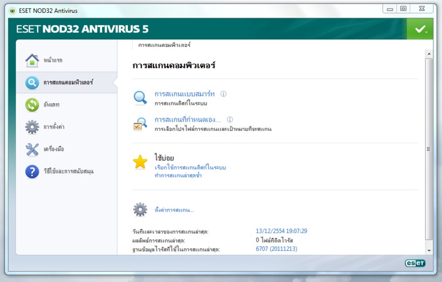Click the Tools wrench icon in sidebar
Viewport: 442px width, 282px height.
pos(32,149)
